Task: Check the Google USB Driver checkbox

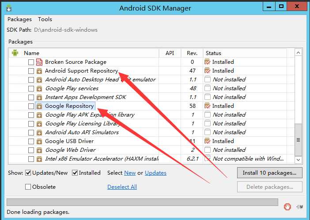Action: point(31,141)
